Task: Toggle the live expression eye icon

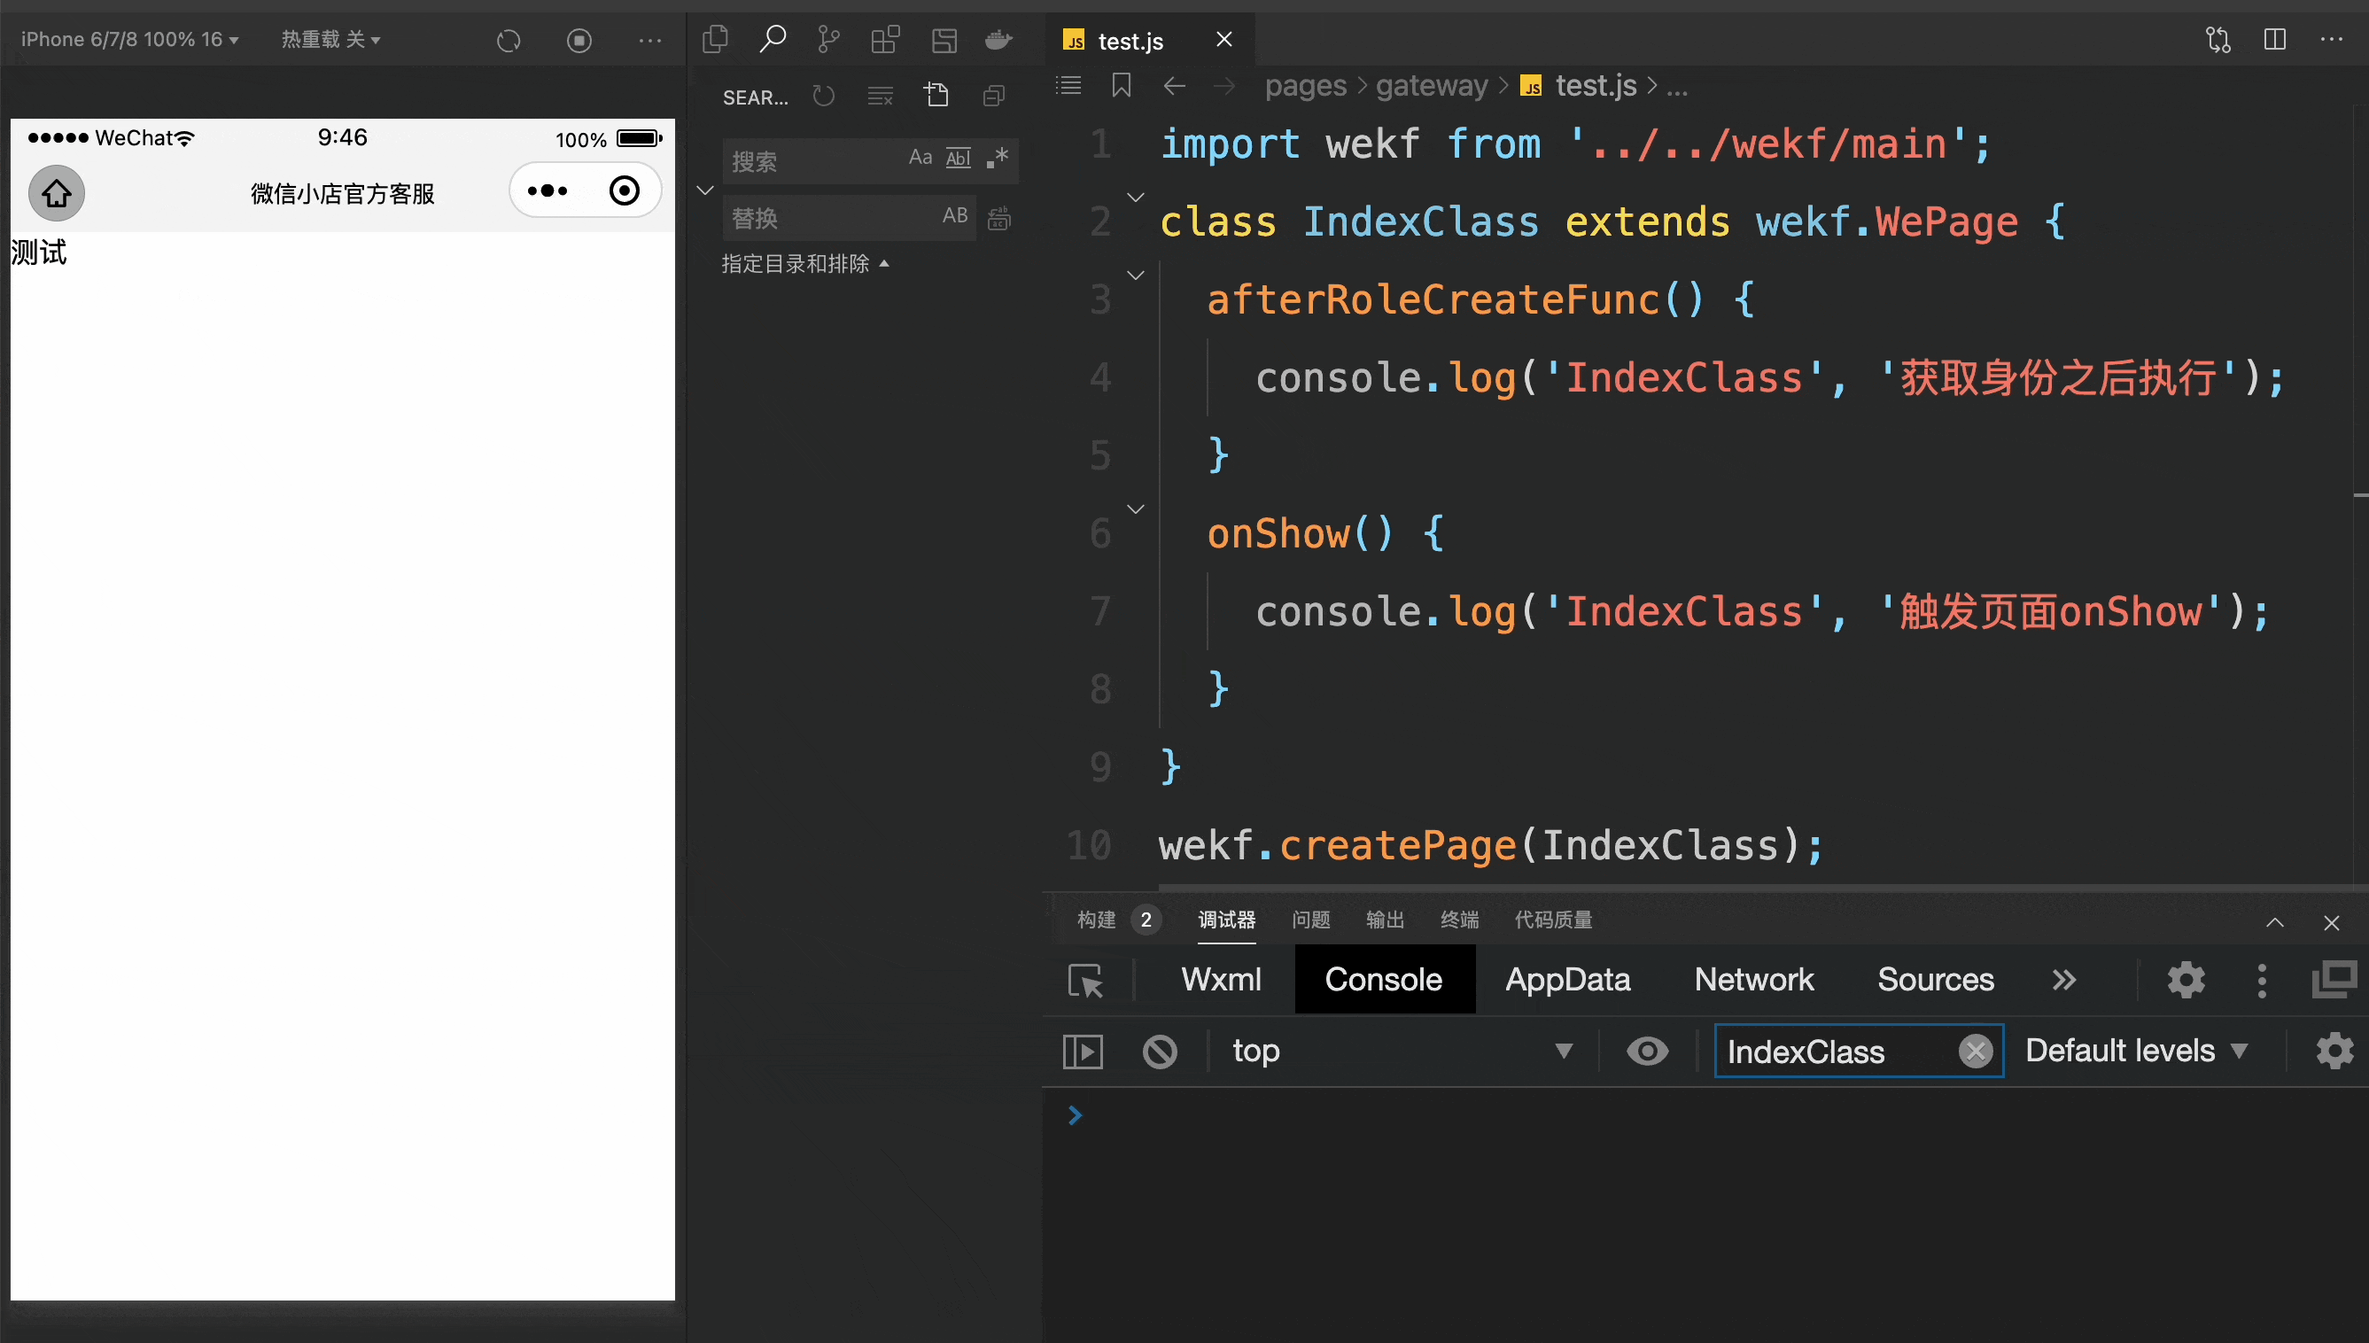Action: click(1647, 1052)
